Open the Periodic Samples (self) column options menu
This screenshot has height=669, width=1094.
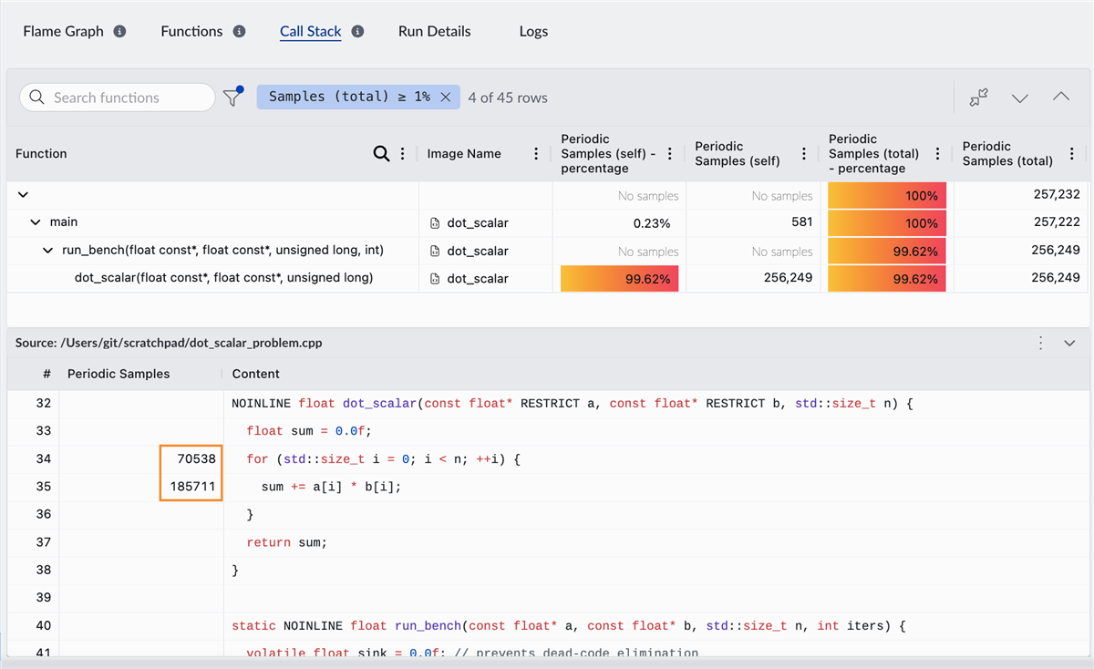[x=803, y=153]
